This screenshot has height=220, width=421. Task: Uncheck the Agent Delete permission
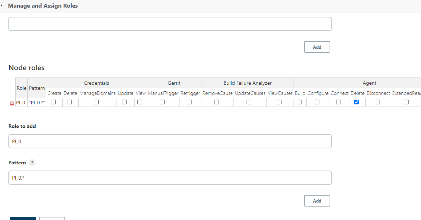point(357,102)
